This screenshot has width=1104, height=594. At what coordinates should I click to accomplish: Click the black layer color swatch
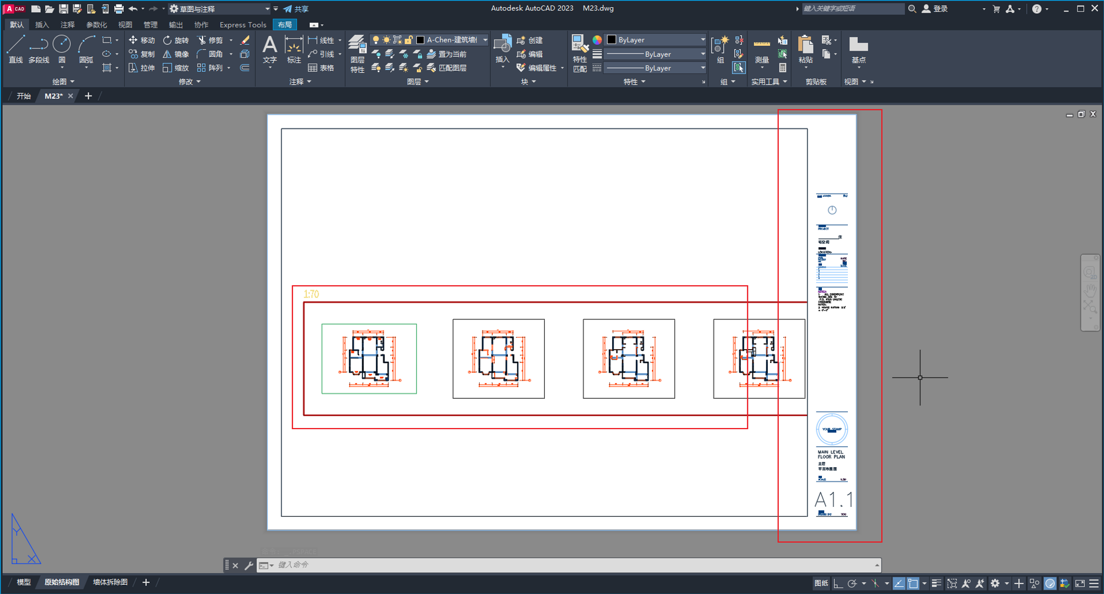point(420,40)
